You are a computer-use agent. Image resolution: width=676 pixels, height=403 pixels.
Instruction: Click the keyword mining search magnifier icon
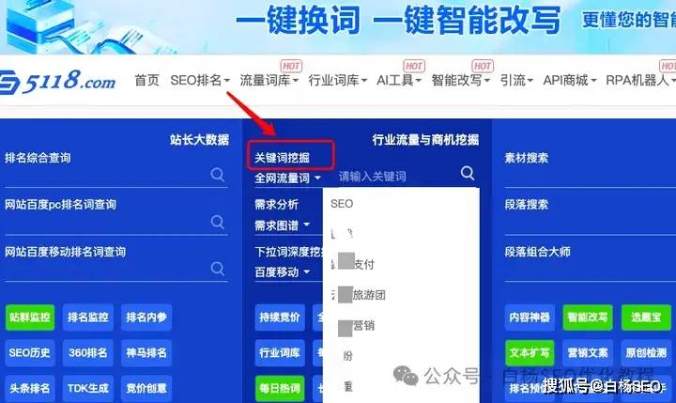tap(468, 174)
